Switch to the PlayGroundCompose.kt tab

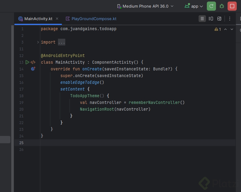94,19
